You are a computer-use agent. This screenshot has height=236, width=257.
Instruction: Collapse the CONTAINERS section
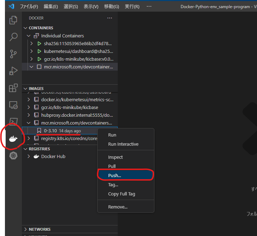[x=25, y=28]
